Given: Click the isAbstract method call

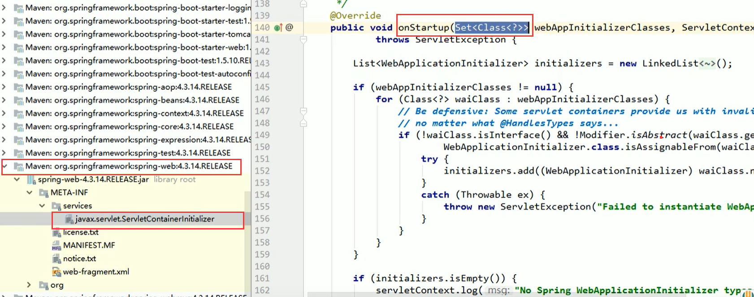Looking at the screenshot, I should coord(659,135).
